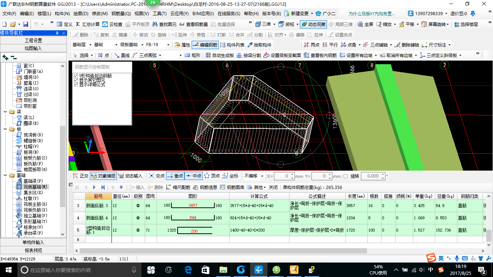This screenshot has width=493, height=277.
Task: Click the Save icon in toolbar
Action: click(26, 24)
